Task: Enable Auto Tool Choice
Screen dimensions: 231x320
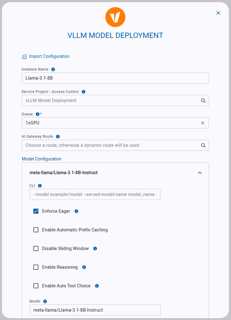Action: (36, 285)
